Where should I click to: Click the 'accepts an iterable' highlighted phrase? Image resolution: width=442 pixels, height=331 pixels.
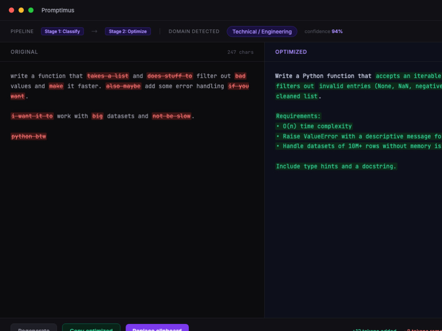point(408,76)
